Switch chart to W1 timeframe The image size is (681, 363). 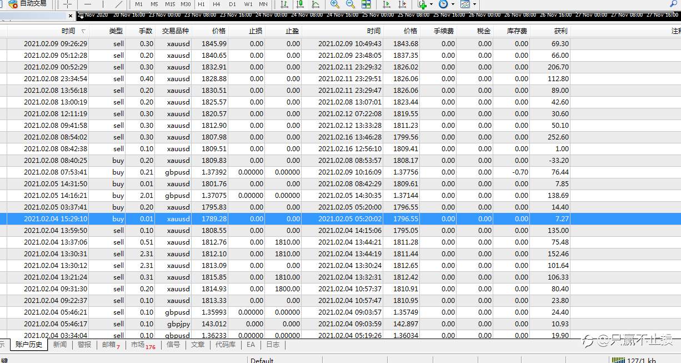(x=248, y=4)
